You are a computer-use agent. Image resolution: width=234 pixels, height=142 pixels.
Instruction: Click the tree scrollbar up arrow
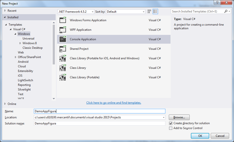point(54,23)
